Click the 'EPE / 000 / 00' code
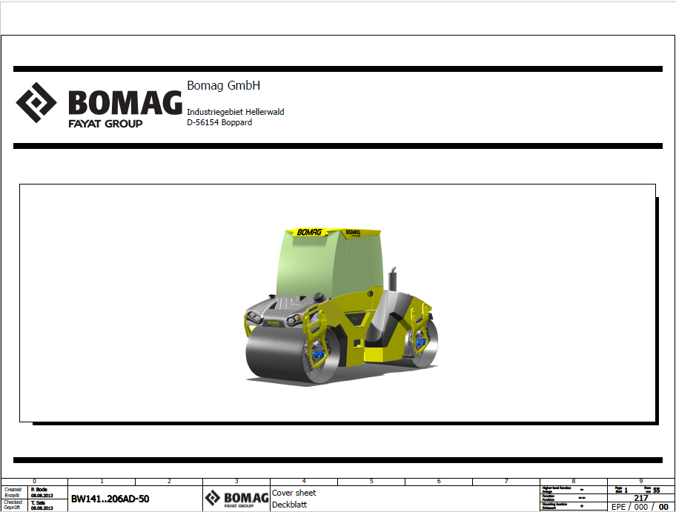Screen dimensions: 676x512 tap(640, 507)
